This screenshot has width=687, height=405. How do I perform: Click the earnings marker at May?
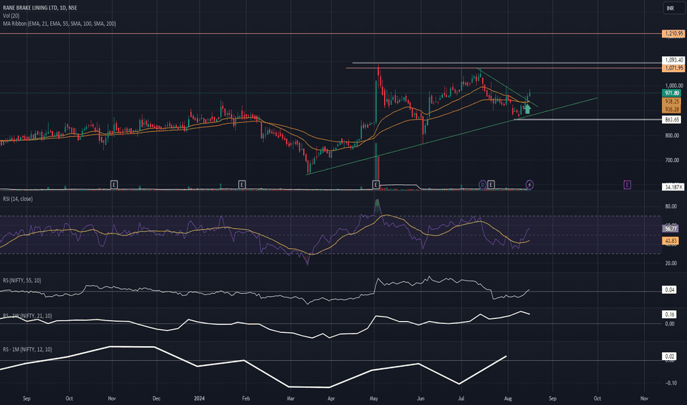click(x=376, y=185)
